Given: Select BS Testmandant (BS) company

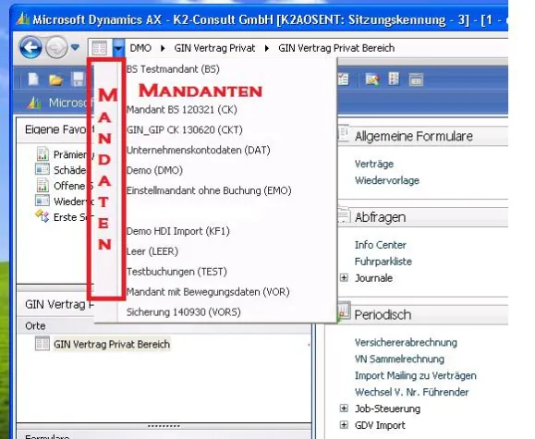Looking at the screenshot, I should coord(173,69).
